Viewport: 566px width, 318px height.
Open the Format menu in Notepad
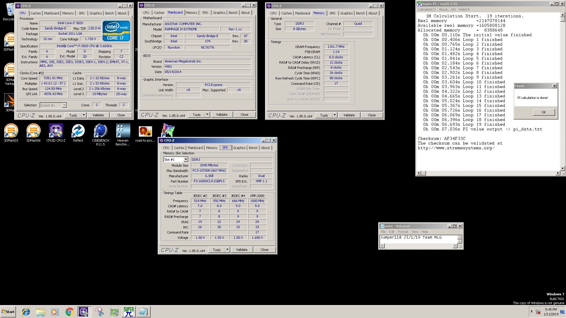click(x=403, y=232)
